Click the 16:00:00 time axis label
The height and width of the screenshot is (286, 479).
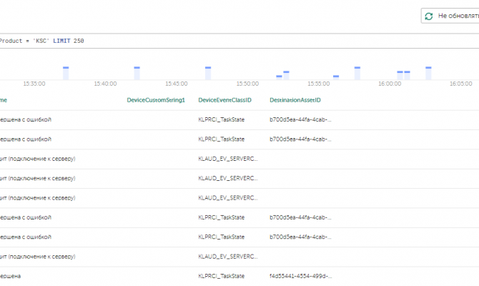pos(390,84)
